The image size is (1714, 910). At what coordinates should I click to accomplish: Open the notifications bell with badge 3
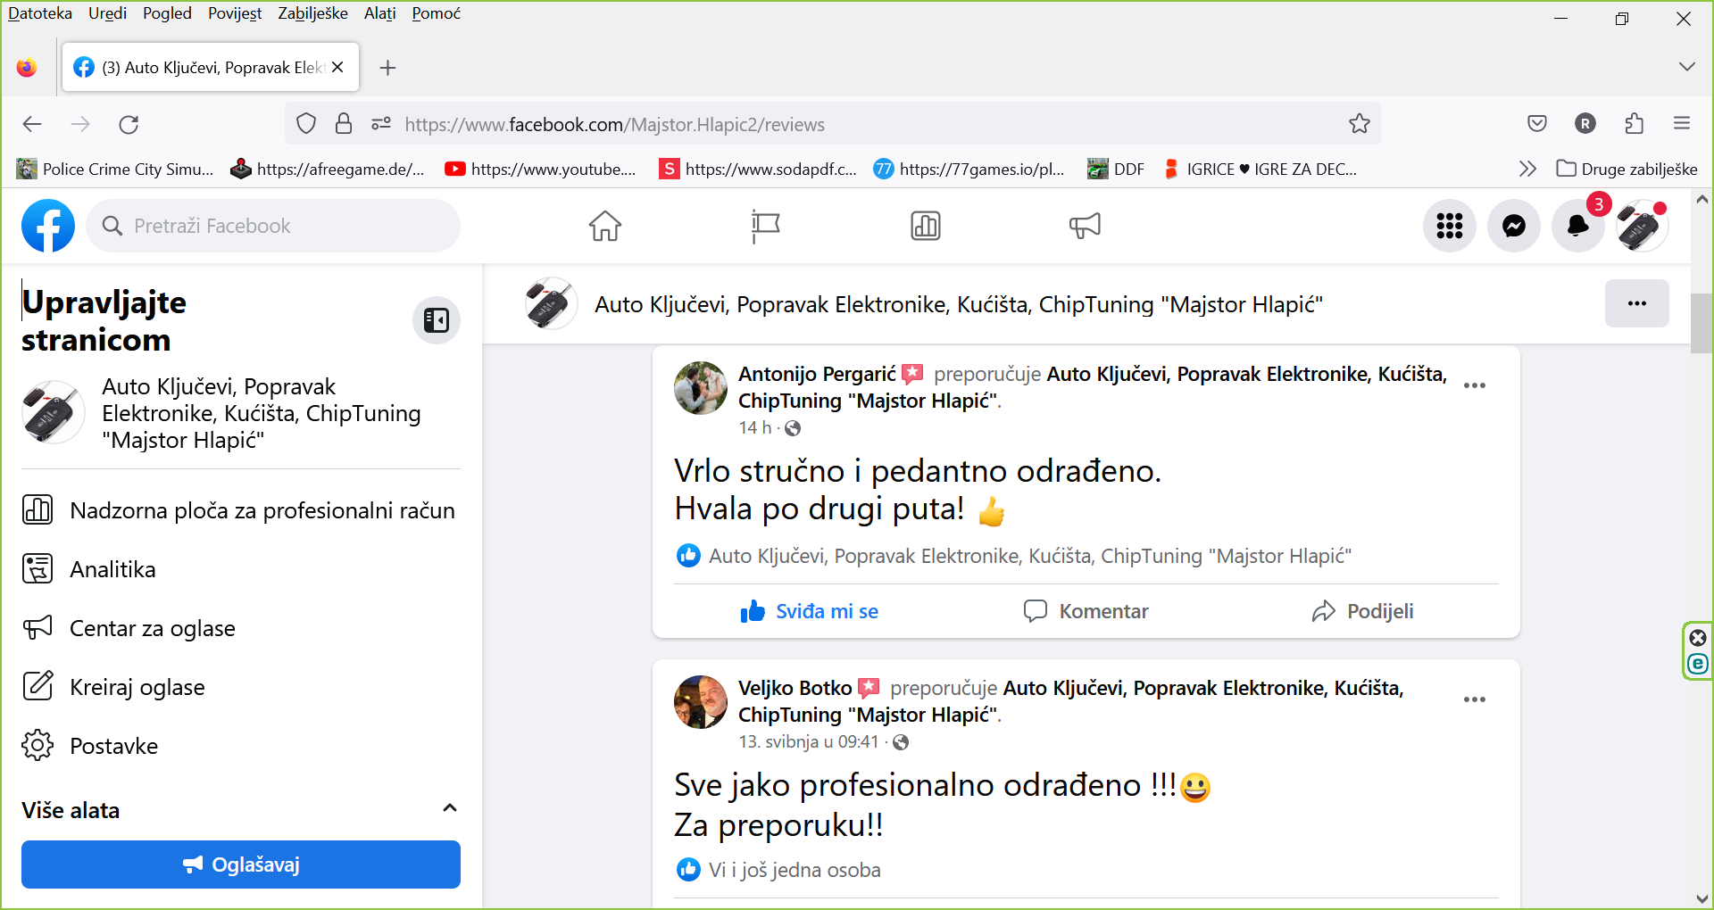coord(1578,226)
